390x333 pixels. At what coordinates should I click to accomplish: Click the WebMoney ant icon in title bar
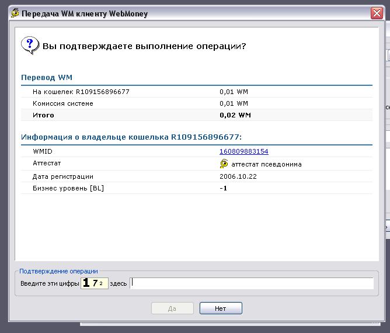15,13
